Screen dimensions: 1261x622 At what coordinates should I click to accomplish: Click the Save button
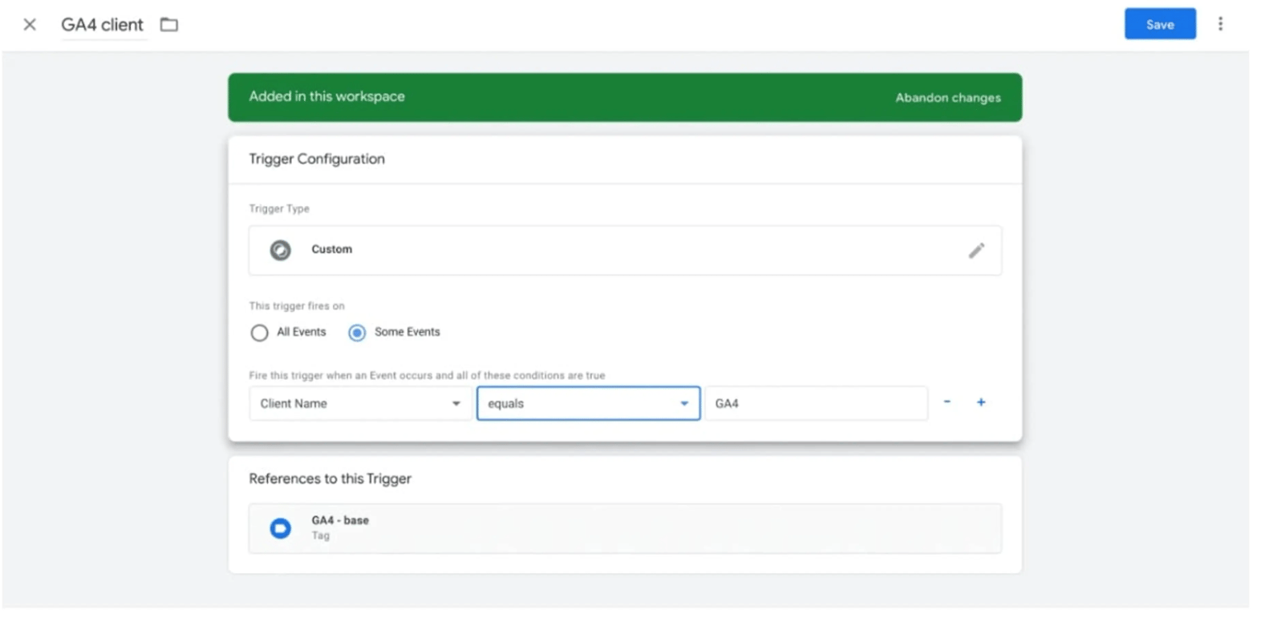pos(1159,24)
